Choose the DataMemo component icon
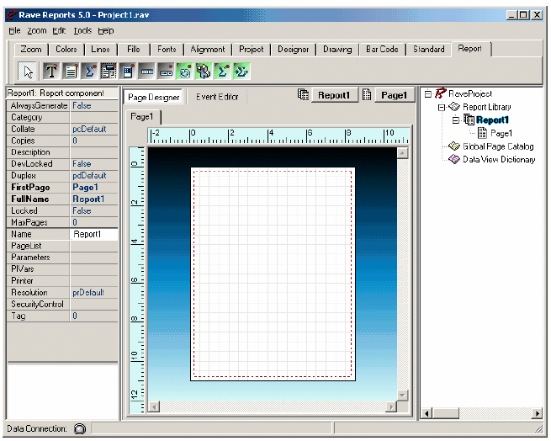The width and height of the screenshot is (551, 441). [71, 71]
